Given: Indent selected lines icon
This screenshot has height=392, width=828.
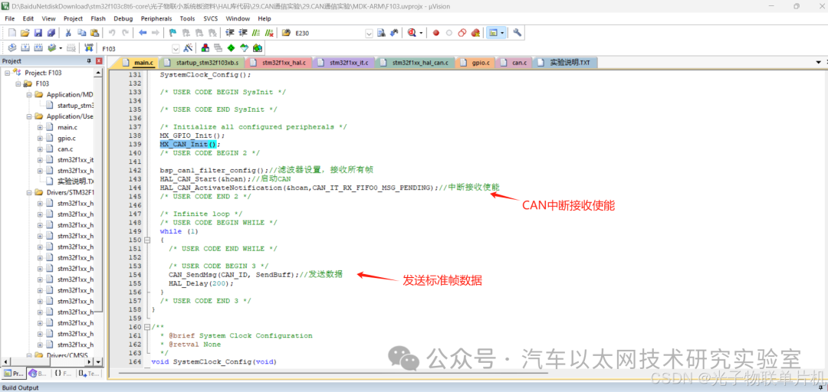Looking at the screenshot, I should coord(230,33).
